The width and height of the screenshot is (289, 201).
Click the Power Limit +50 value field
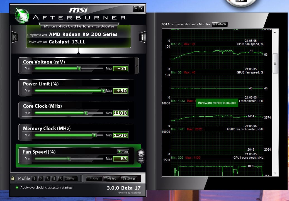(x=121, y=91)
